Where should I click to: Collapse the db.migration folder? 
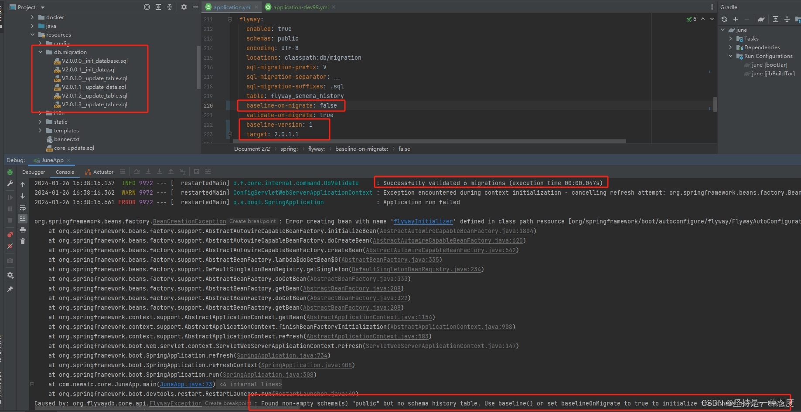pyautogui.click(x=41, y=52)
